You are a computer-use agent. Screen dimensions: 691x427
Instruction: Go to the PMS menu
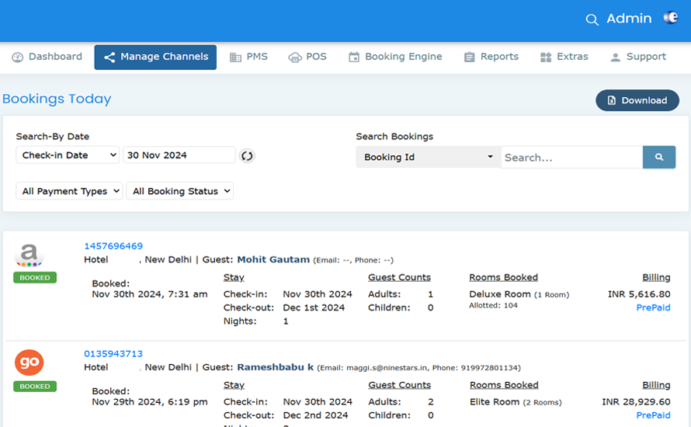coord(248,57)
